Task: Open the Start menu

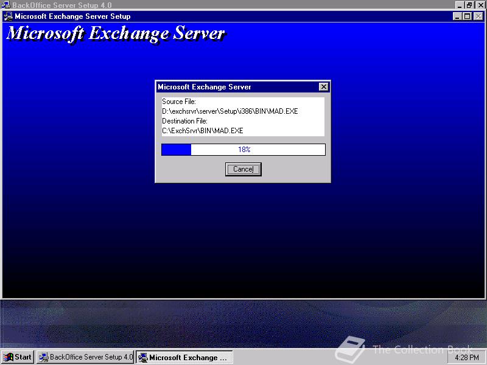Action: [18, 357]
